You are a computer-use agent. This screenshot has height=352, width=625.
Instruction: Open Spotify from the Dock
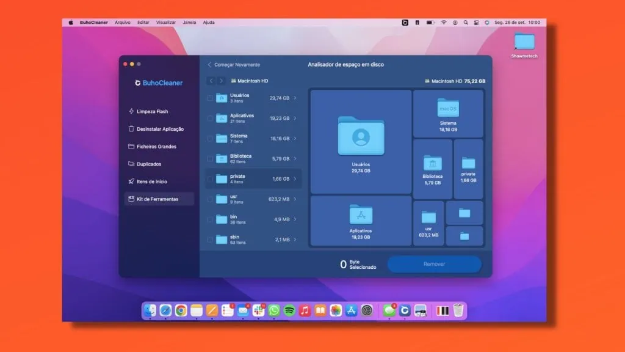click(x=289, y=310)
